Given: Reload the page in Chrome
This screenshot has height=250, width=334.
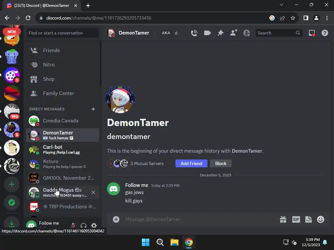Looking at the screenshot, I should 28,18.
